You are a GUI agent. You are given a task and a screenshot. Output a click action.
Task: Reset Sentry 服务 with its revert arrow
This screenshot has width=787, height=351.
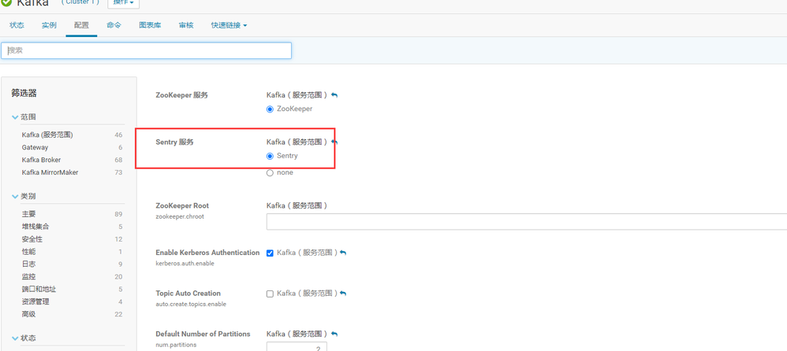(x=335, y=142)
